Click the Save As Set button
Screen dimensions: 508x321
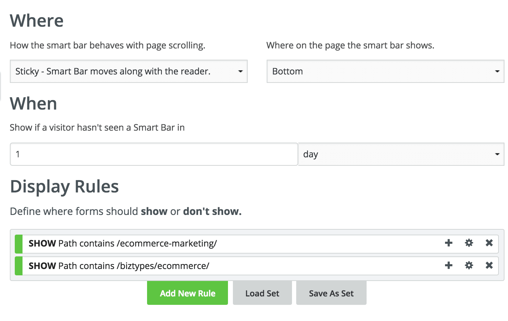tap(331, 293)
